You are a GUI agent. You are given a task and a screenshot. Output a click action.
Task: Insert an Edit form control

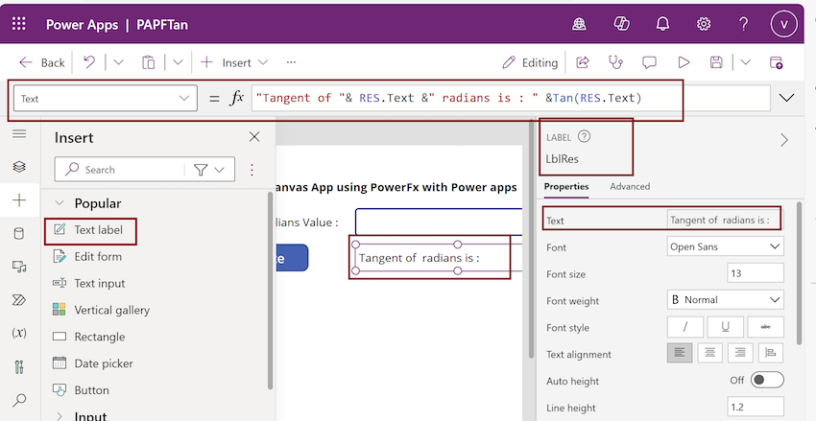[x=87, y=256]
